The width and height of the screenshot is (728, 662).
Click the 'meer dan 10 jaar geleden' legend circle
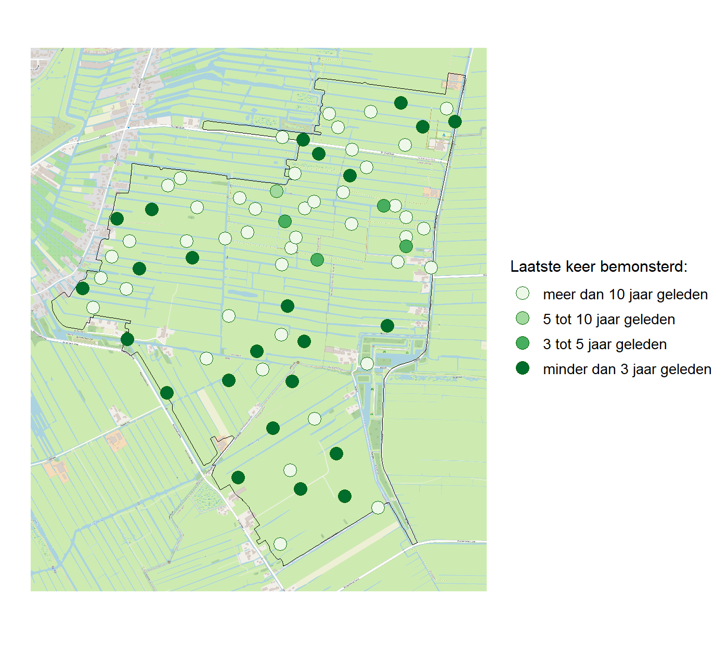[x=523, y=293]
